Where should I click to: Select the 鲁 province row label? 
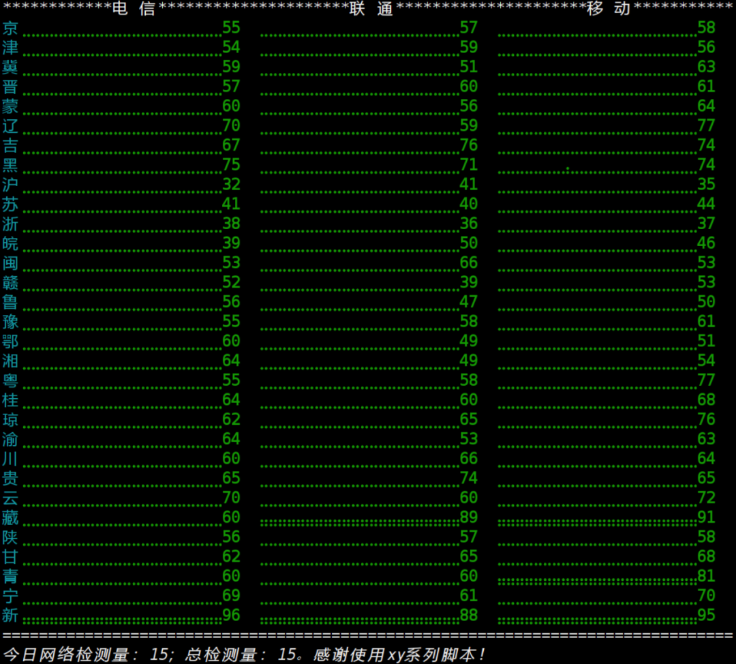pos(10,302)
